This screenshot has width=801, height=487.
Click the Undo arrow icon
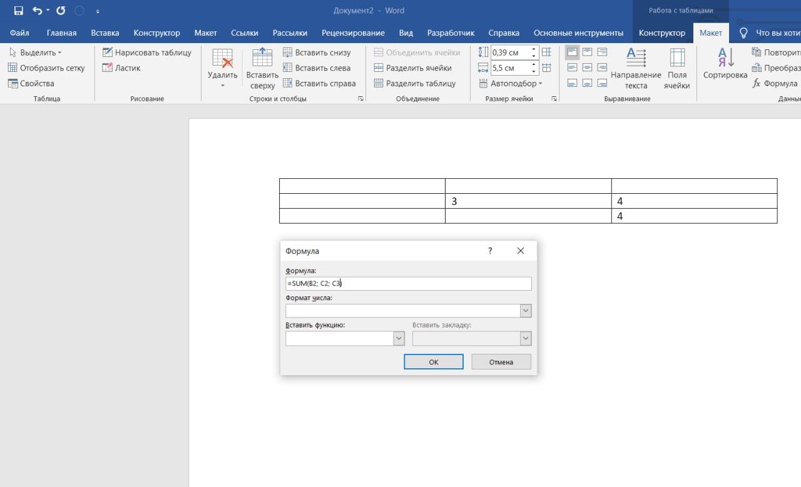coord(37,11)
